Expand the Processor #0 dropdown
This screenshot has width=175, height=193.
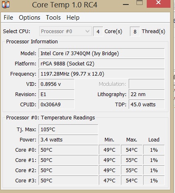66,31
